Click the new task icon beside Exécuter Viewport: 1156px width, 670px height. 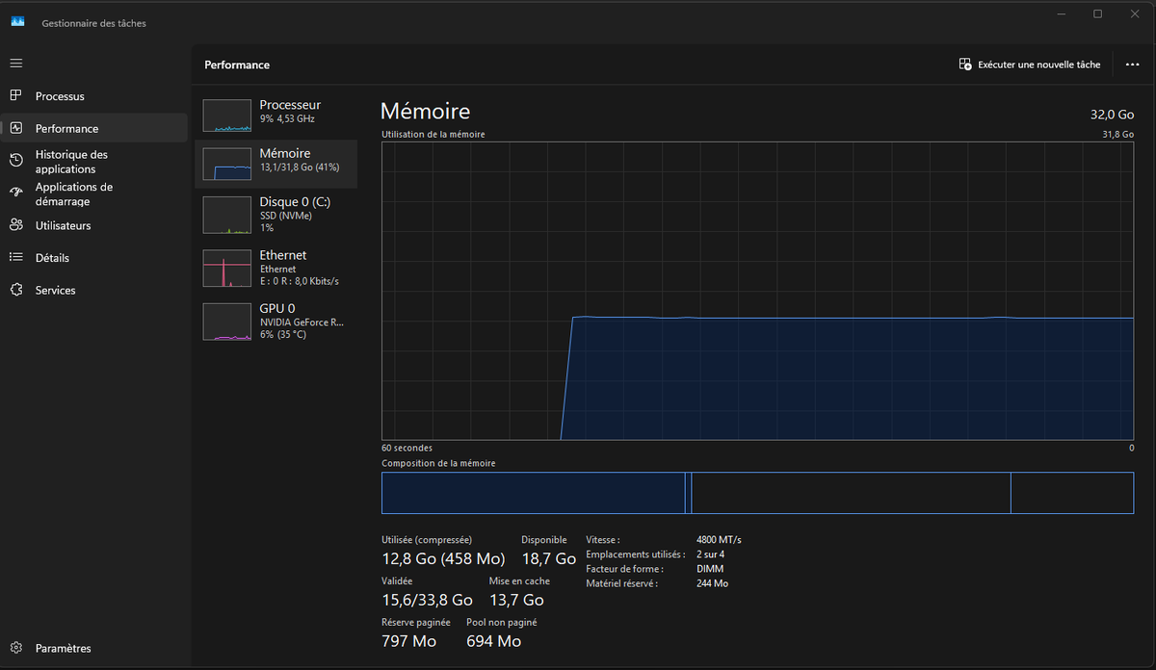pos(965,64)
